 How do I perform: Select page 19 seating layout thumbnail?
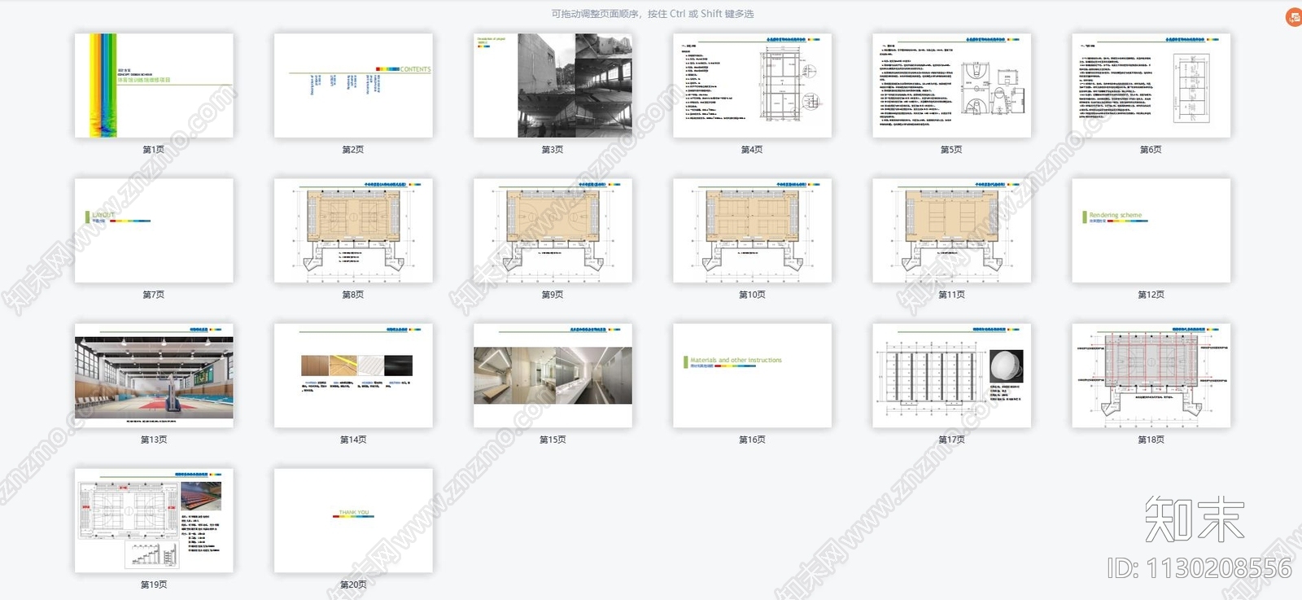tap(154, 520)
